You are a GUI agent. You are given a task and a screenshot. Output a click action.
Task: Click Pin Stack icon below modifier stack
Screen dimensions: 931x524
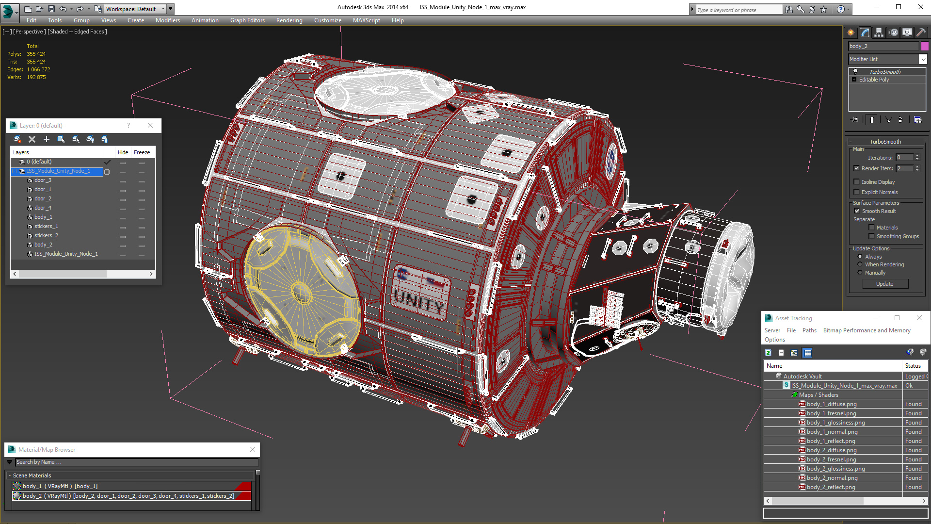(855, 119)
